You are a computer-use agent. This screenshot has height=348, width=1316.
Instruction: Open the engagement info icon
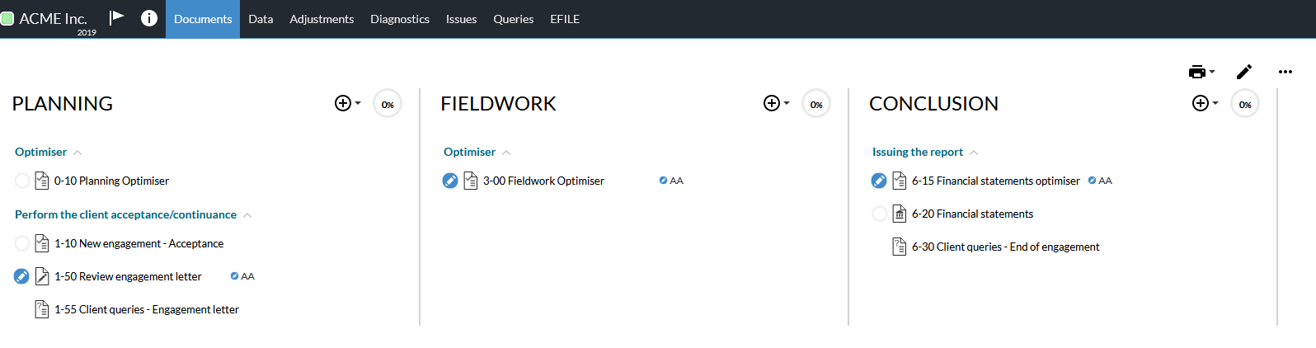[149, 18]
